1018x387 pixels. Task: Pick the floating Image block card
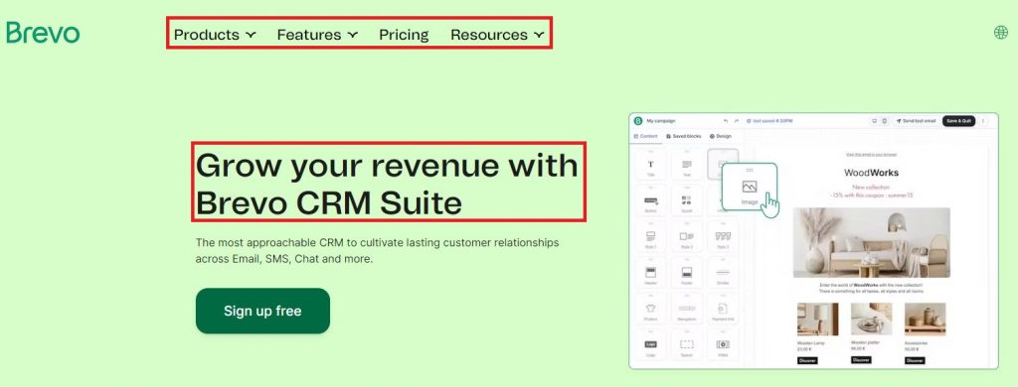pyautogui.click(x=750, y=188)
